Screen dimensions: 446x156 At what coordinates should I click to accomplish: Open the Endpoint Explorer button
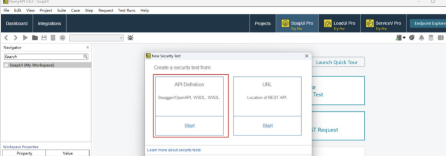point(428,23)
